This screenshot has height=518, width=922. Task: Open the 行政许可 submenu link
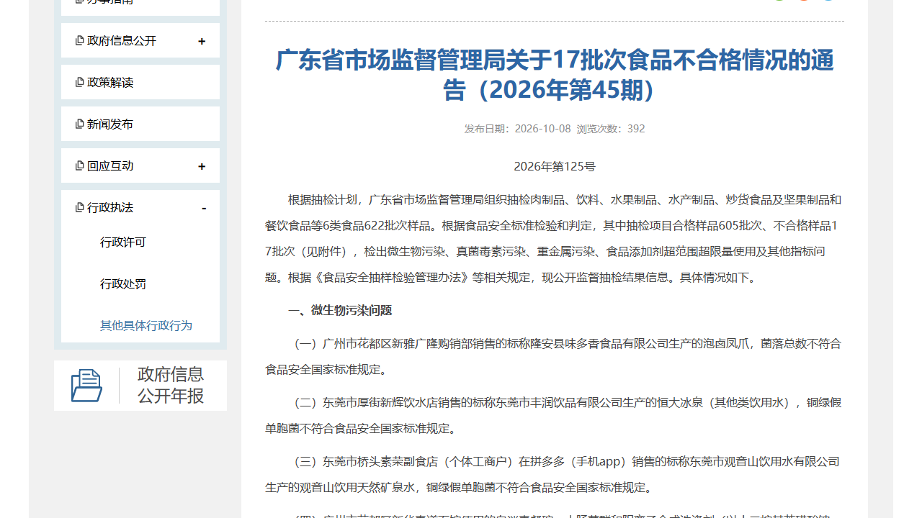123,242
